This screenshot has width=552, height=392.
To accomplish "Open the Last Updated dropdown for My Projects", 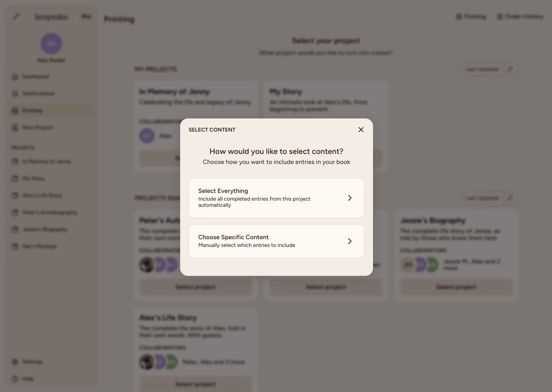I will point(482,69).
